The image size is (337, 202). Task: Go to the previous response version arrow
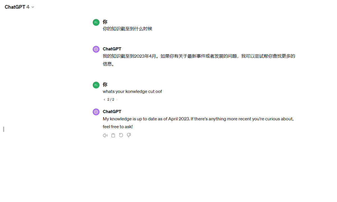coord(104,100)
